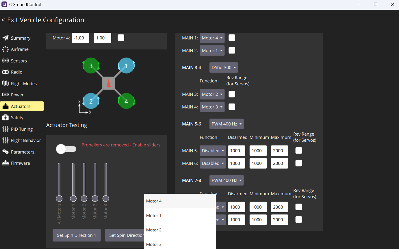Open the Sensors signal icon

pos(5,61)
